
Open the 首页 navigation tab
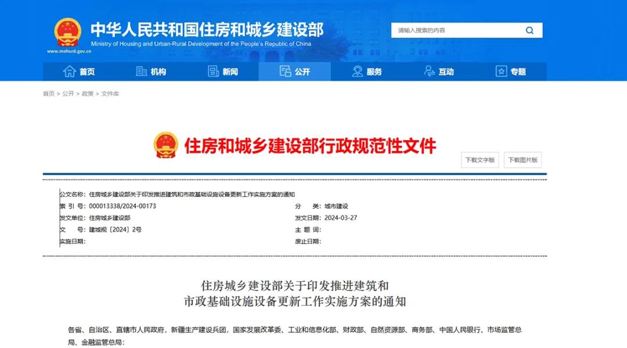point(87,72)
